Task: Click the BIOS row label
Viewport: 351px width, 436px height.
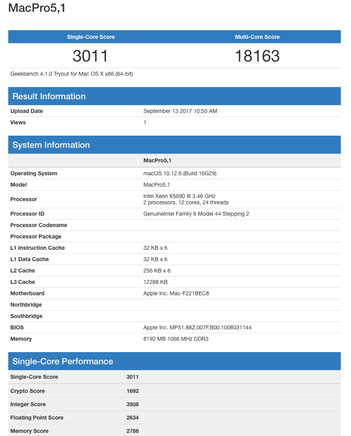Action: (x=17, y=327)
